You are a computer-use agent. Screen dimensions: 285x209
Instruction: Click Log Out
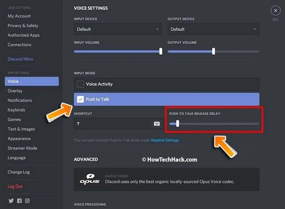[15, 186]
